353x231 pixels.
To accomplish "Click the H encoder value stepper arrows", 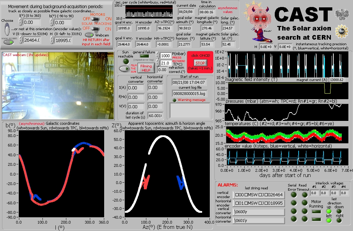I will 52,40.
